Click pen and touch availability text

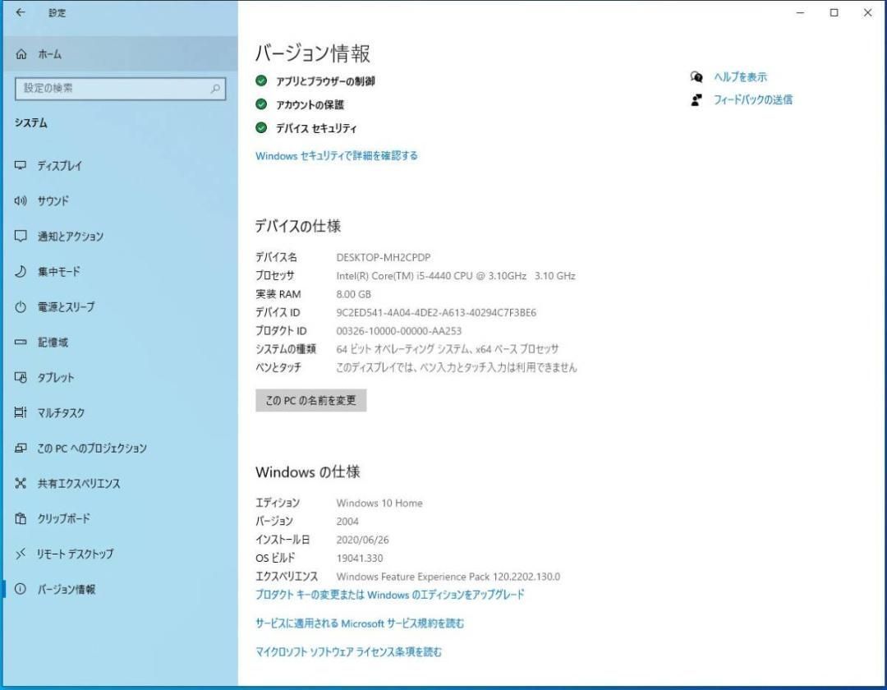(457, 368)
